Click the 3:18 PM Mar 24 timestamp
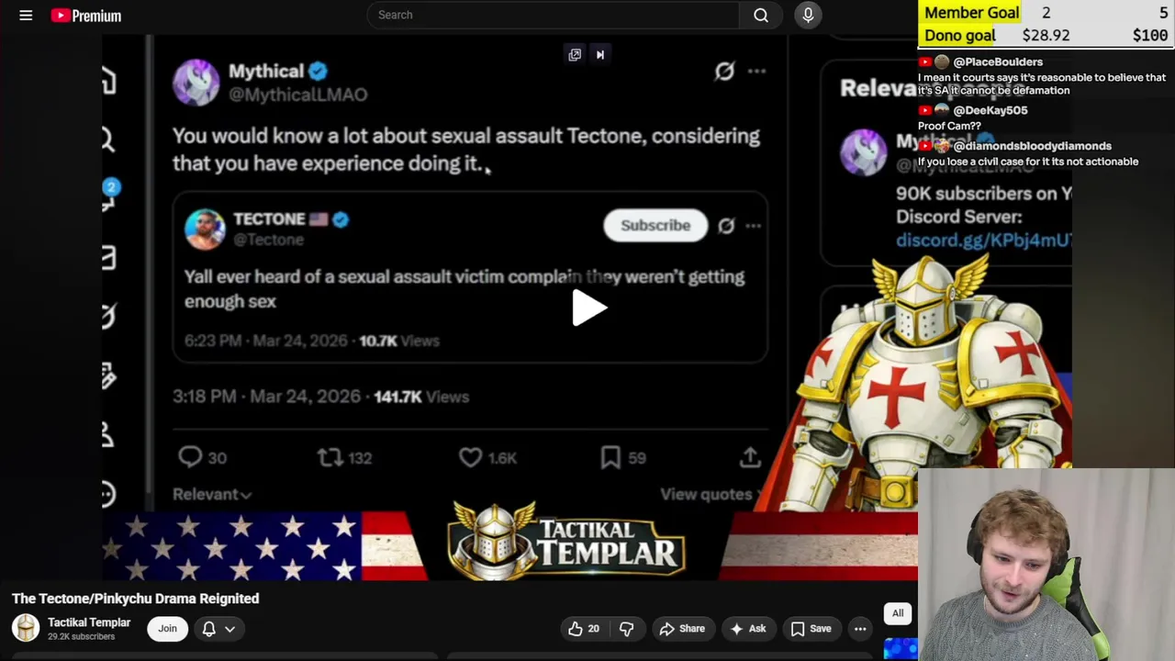Screen dimensions: 1175x661 click(266, 397)
